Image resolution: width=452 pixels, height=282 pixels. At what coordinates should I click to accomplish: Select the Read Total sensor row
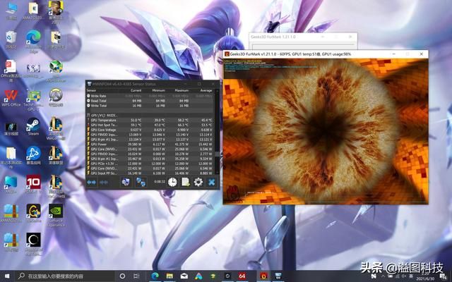pos(150,101)
